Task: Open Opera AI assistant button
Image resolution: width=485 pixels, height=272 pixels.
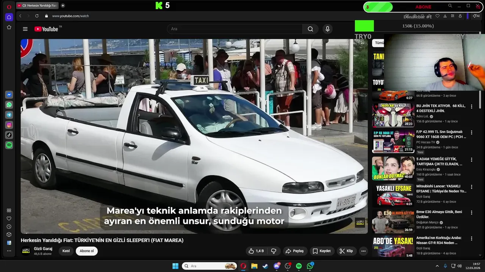Action: point(476,16)
